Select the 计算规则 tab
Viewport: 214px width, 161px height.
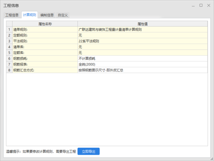tap(30, 15)
